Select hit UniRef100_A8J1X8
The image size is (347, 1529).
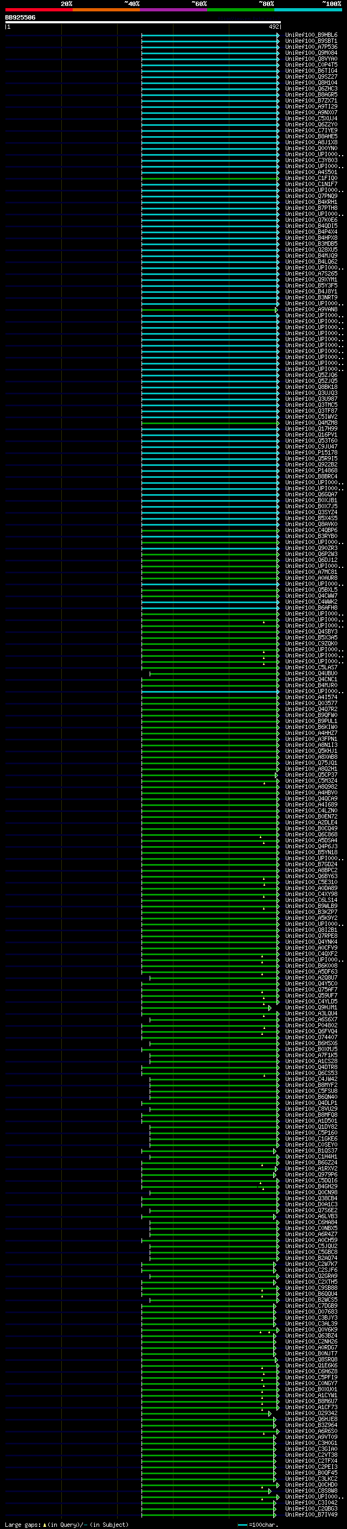[x=311, y=143]
